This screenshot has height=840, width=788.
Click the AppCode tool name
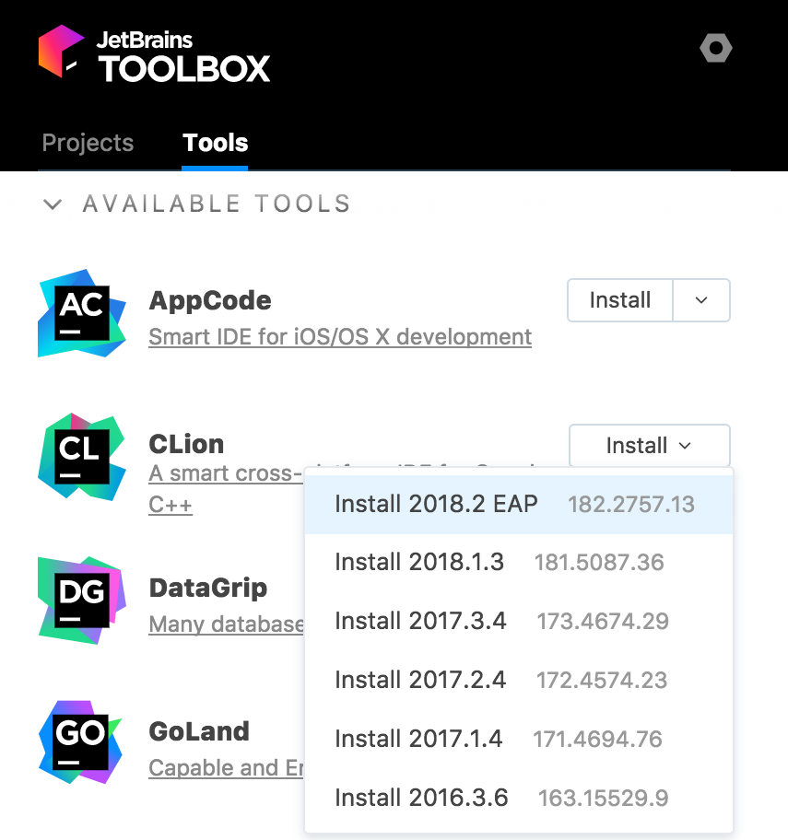click(210, 300)
